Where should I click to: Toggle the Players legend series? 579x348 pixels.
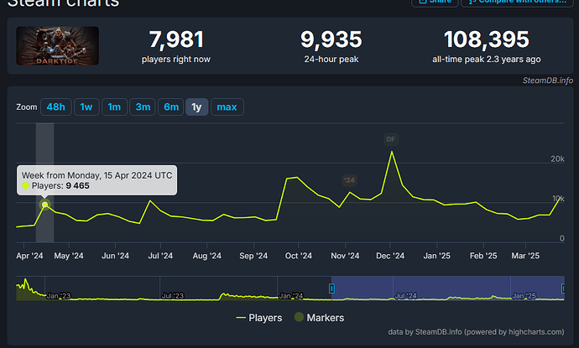click(259, 318)
